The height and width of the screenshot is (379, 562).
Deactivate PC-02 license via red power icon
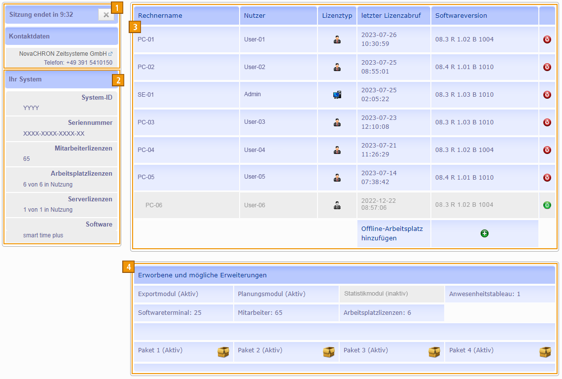(x=547, y=67)
